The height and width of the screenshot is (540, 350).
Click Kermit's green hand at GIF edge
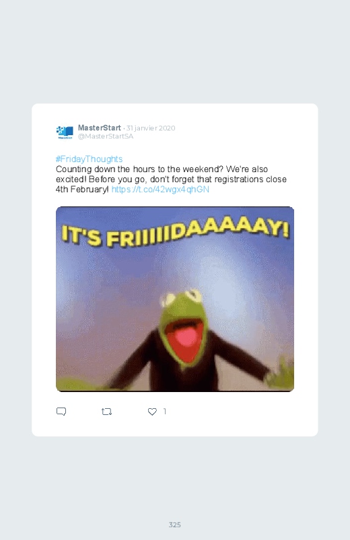point(280,375)
